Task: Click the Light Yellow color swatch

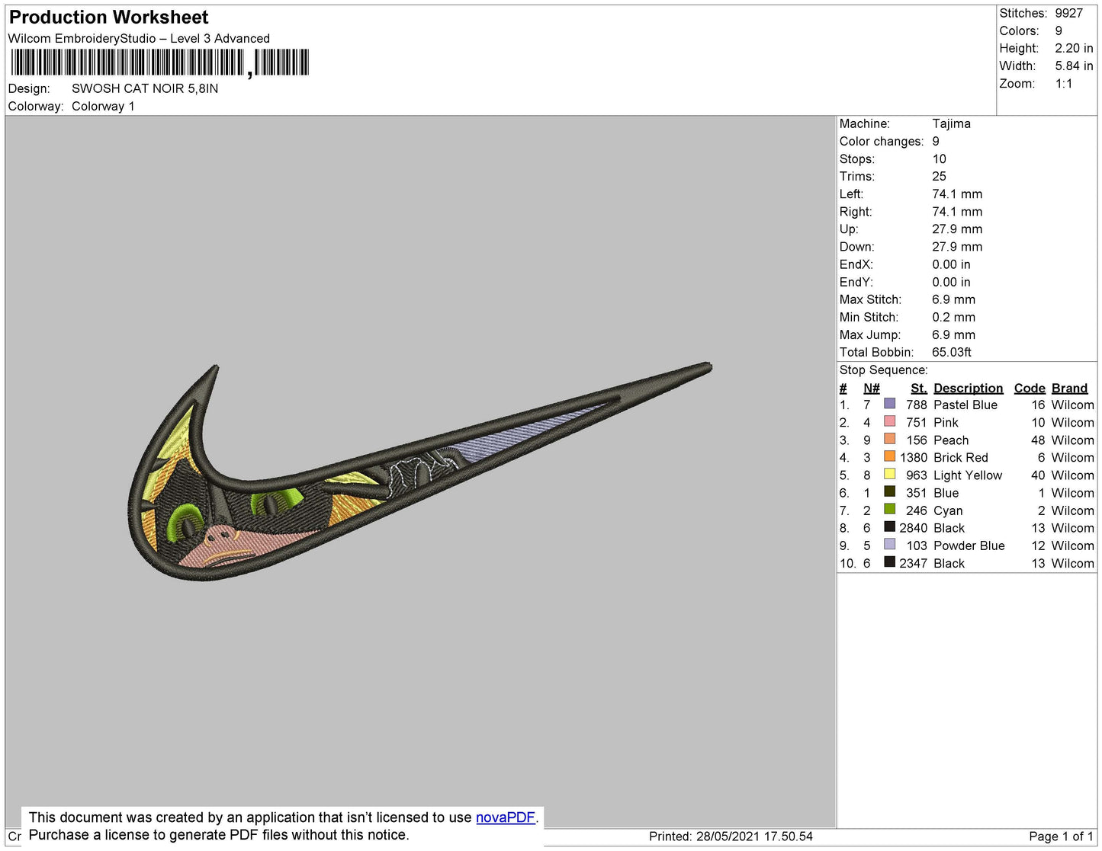Action: tap(889, 474)
